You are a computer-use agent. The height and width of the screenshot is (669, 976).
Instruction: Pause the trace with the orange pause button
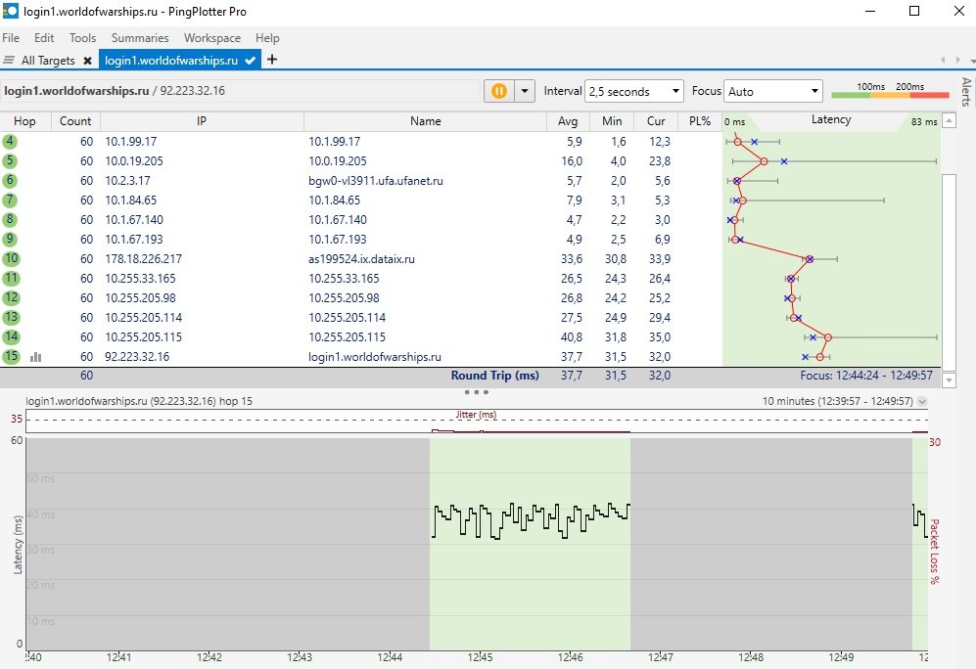[498, 91]
